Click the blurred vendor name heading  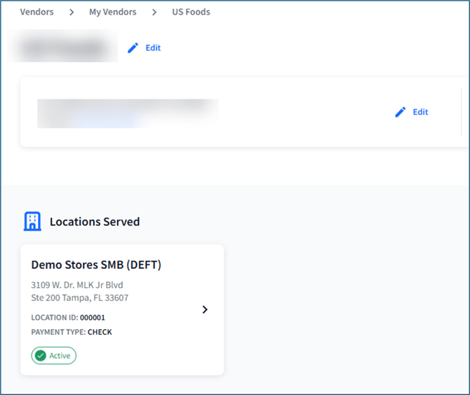click(65, 48)
